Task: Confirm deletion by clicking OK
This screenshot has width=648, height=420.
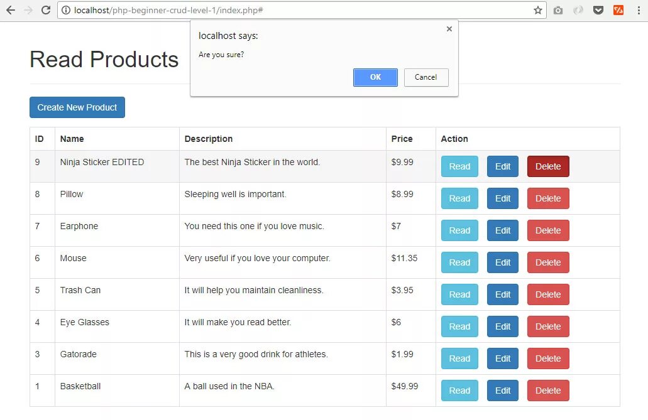Action: click(x=375, y=77)
